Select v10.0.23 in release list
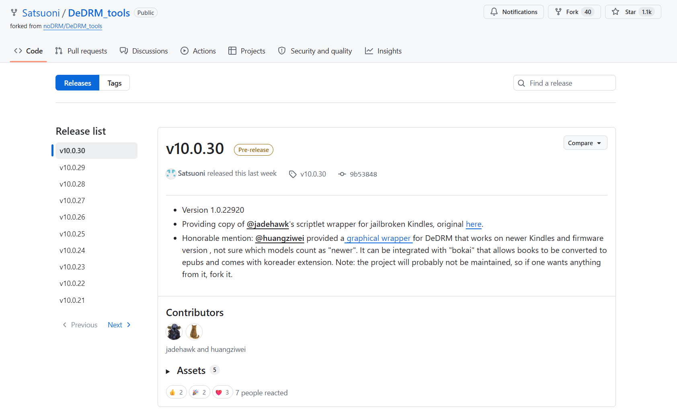 pos(96,267)
